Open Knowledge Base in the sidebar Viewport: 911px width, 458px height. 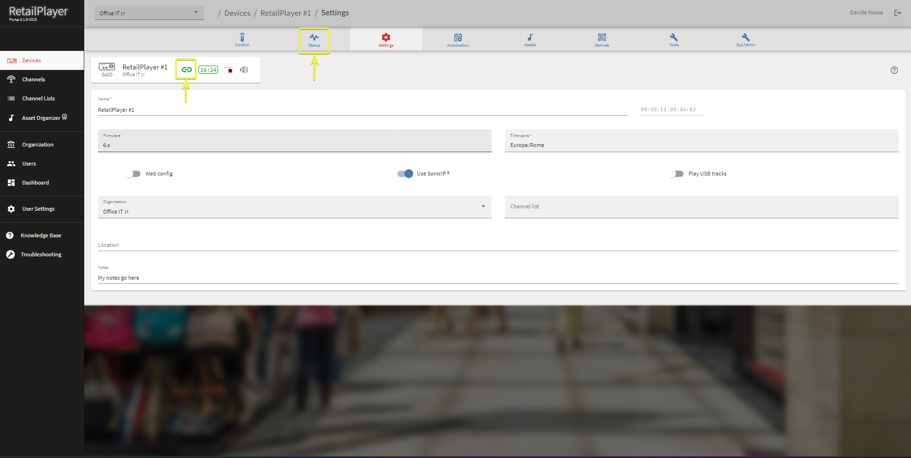(x=40, y=235)
